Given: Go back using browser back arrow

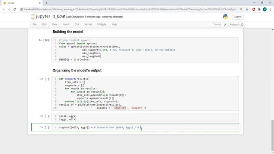Looking at the screenshot, I should (4, 9).
